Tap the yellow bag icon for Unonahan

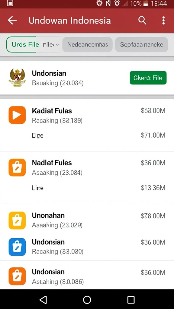[x=17, y=220]
